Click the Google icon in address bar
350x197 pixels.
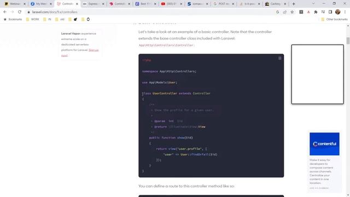[x=277, y=12]
